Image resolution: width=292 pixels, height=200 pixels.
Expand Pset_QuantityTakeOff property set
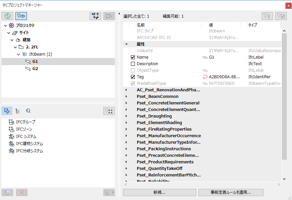coord(126,168)
